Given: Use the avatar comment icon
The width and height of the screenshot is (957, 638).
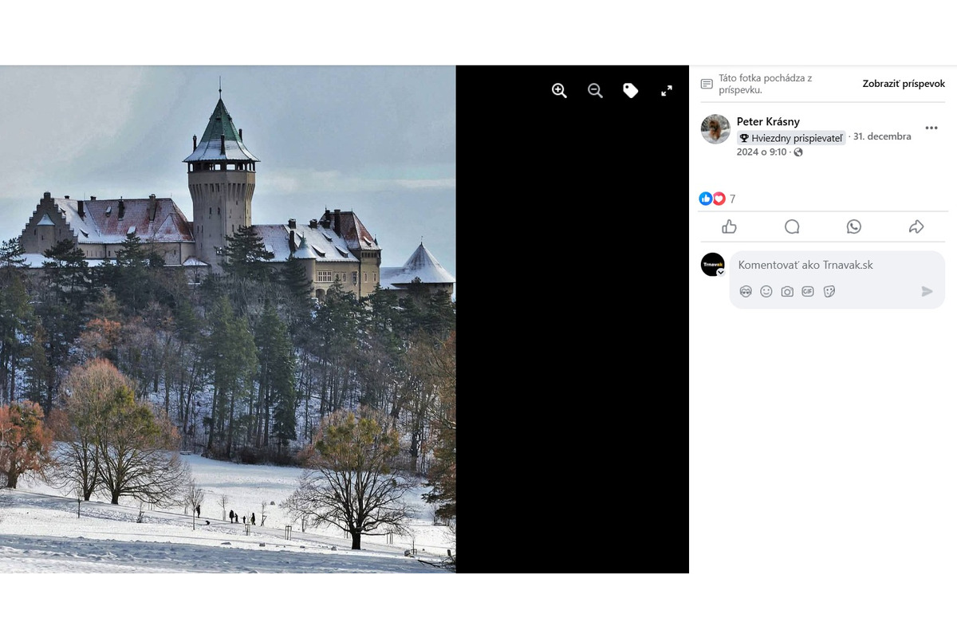Looking at the screenshot, I should 745,291.
